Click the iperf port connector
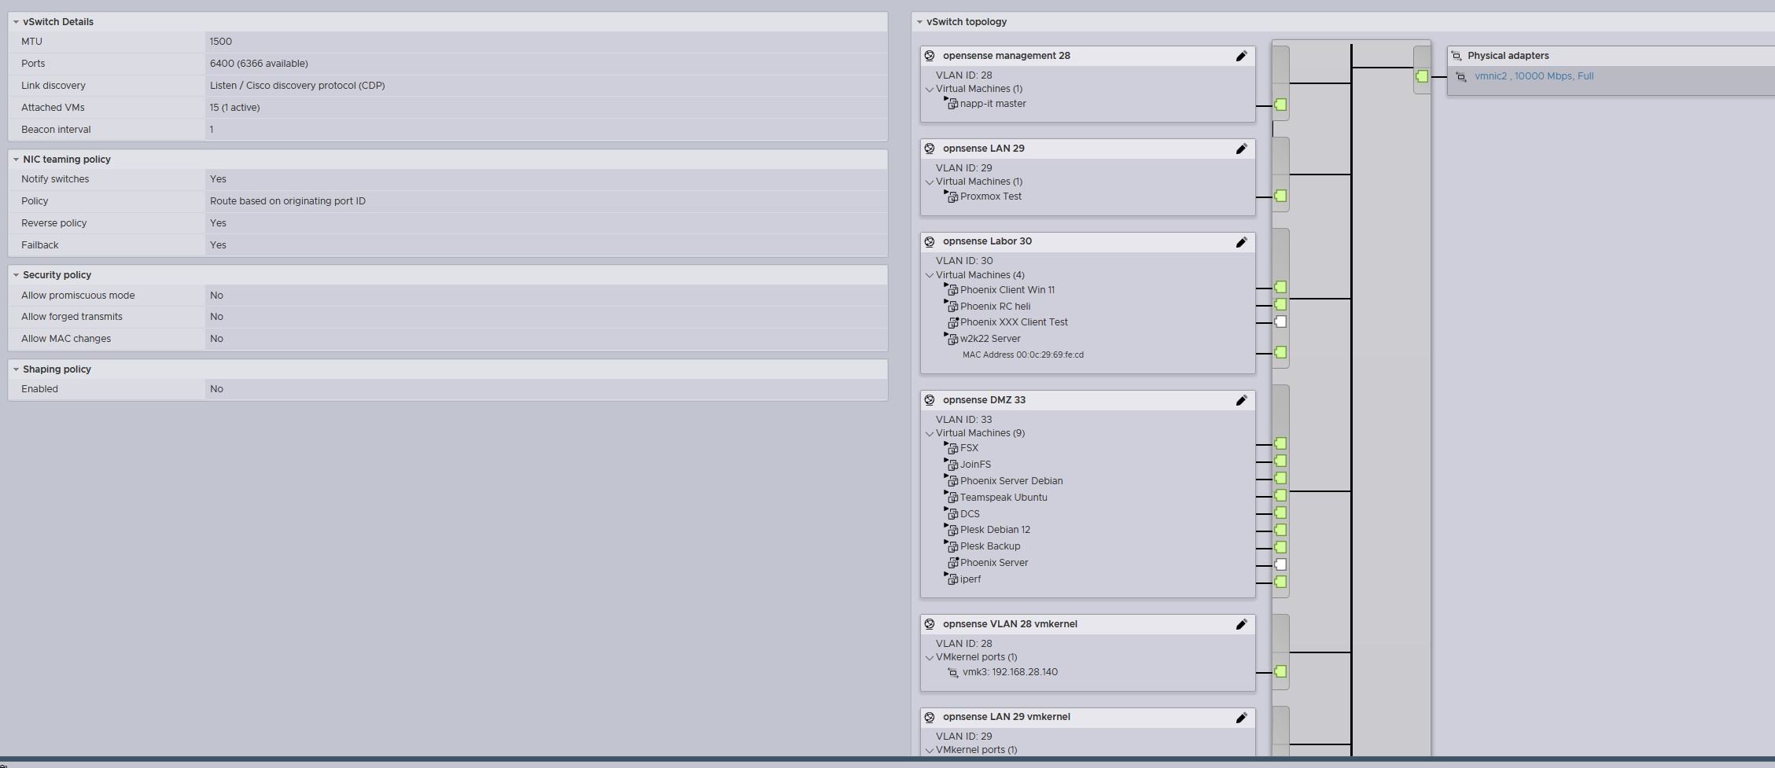The image size is (1775, 768). click(1280, 582)
